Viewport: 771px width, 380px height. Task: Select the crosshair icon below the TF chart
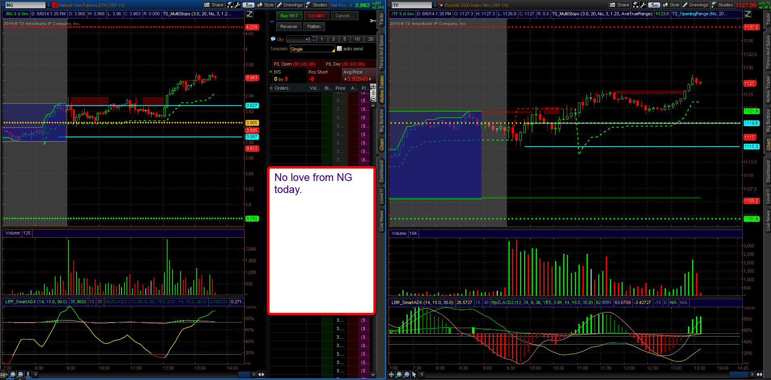click(x=391, y=374)
